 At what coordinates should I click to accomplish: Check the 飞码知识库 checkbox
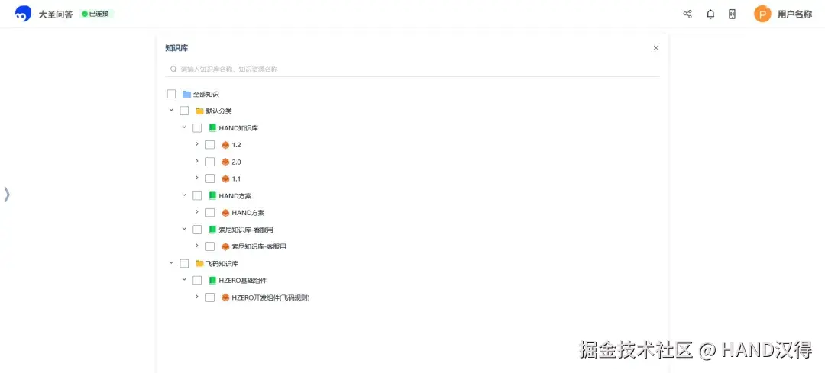(184, 263)
